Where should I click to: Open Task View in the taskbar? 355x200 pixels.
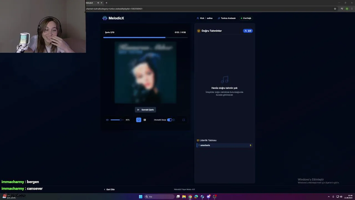[178, 197]
